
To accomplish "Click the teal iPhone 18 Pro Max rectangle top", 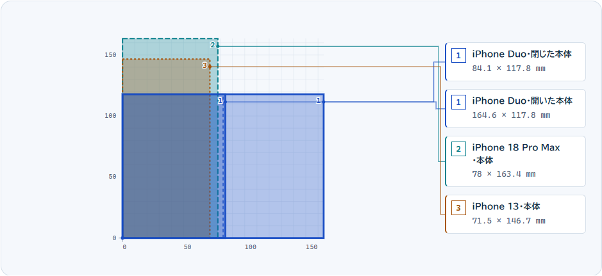I will (x=170, y=48).
